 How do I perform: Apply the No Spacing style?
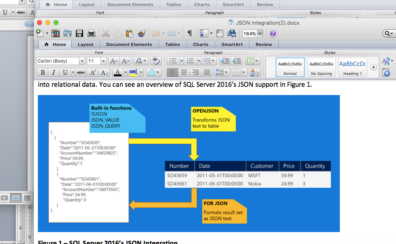coord(321,67)
